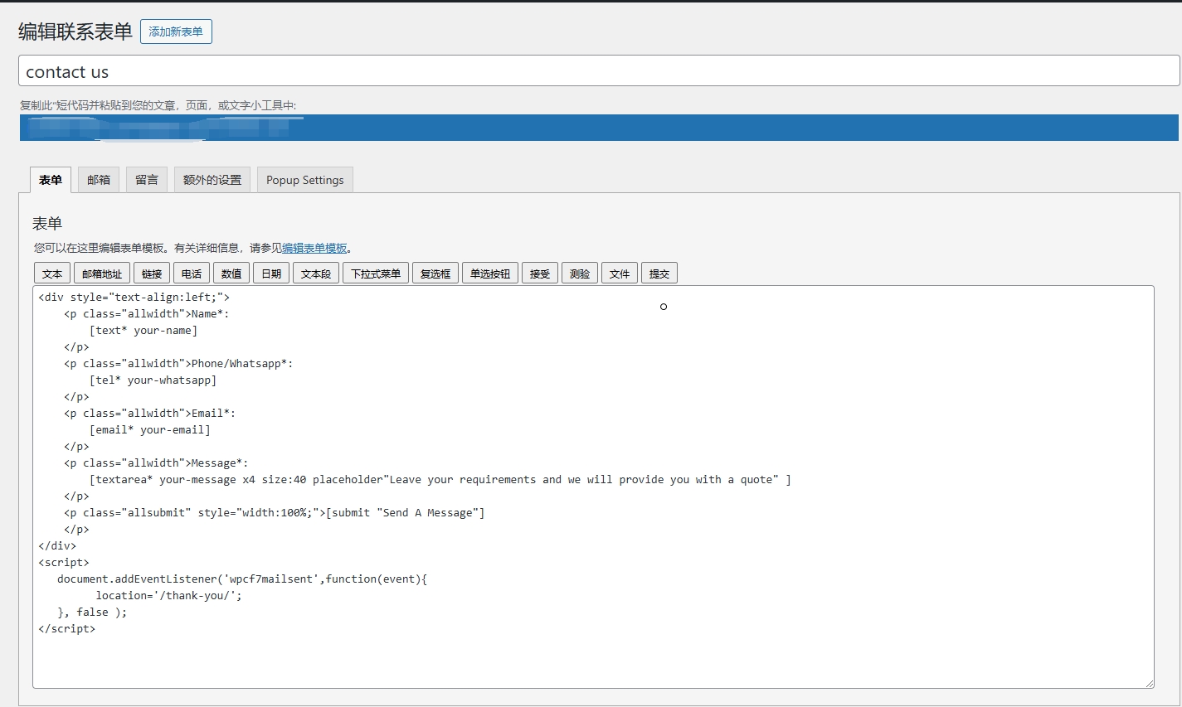The image size is (1182, 707).
Task: Click inside the form template code editor
Action: click(x=593, y=487)
